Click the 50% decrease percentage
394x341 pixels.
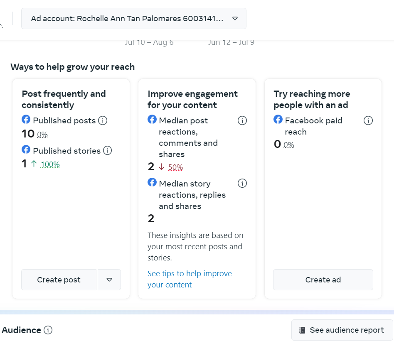(x=175, y=167)
